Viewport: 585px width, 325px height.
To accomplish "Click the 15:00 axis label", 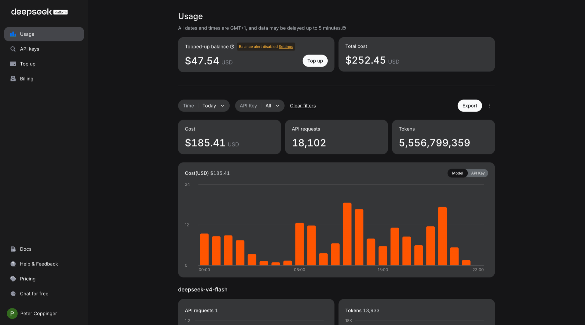I will pyautogui.click(x=383, y=270).
